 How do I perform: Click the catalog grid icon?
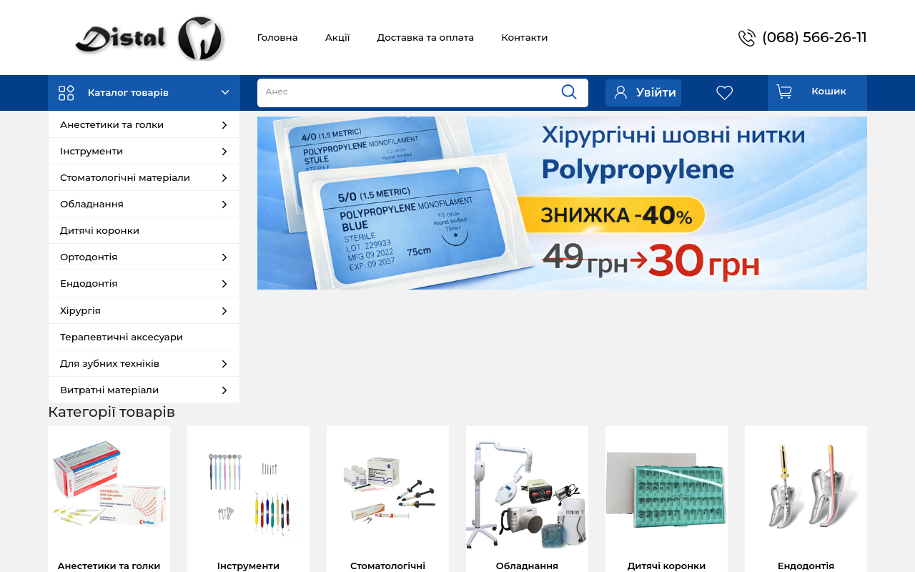66,93
